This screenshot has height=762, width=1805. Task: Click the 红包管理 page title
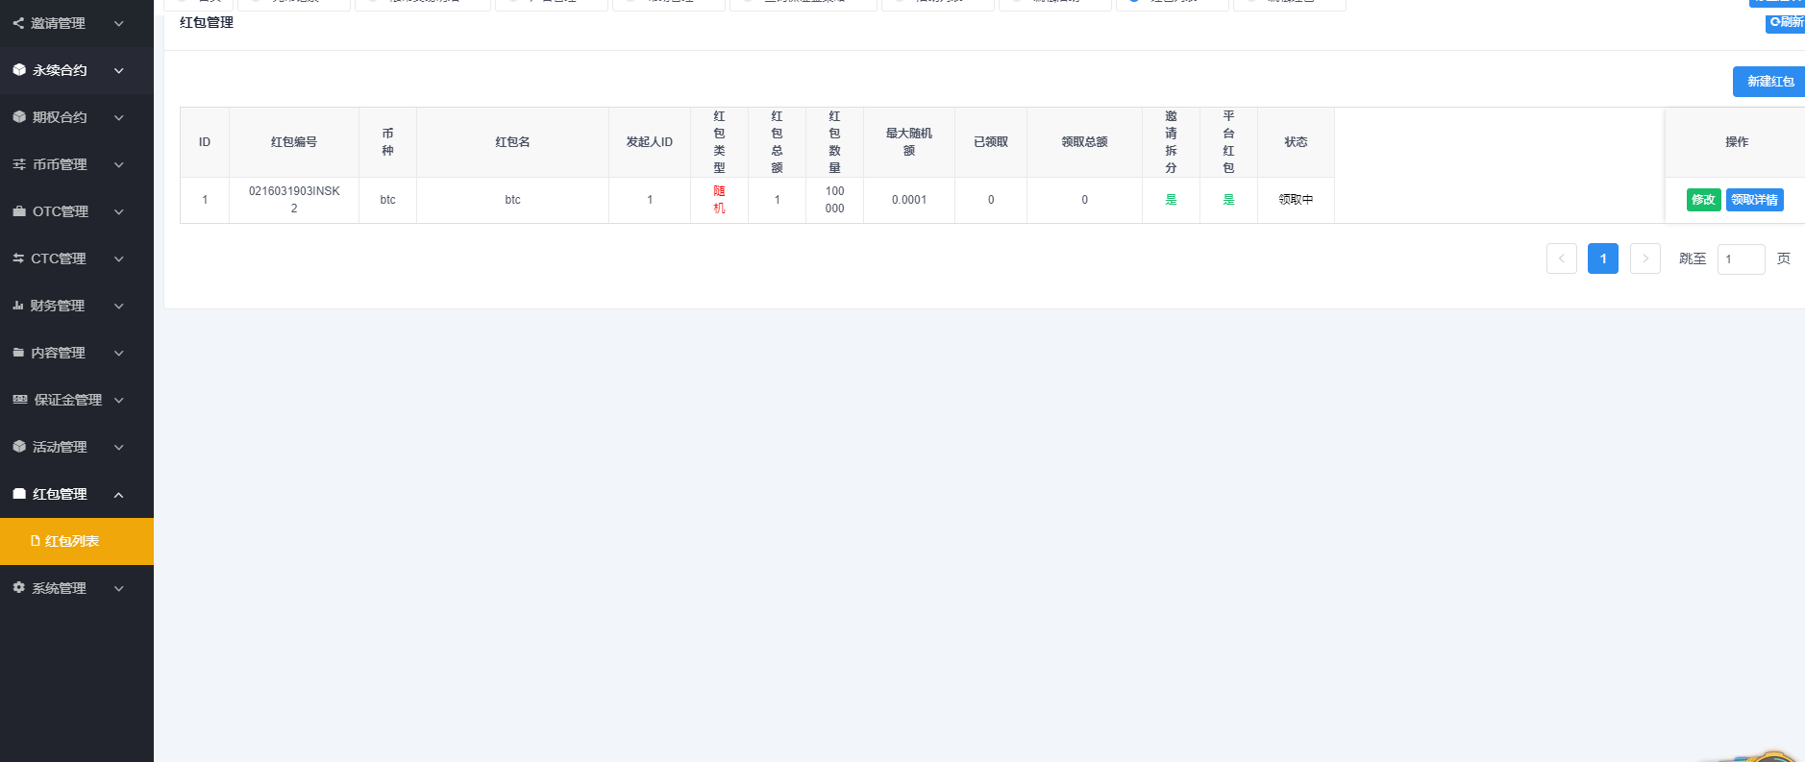click(207, 22)
